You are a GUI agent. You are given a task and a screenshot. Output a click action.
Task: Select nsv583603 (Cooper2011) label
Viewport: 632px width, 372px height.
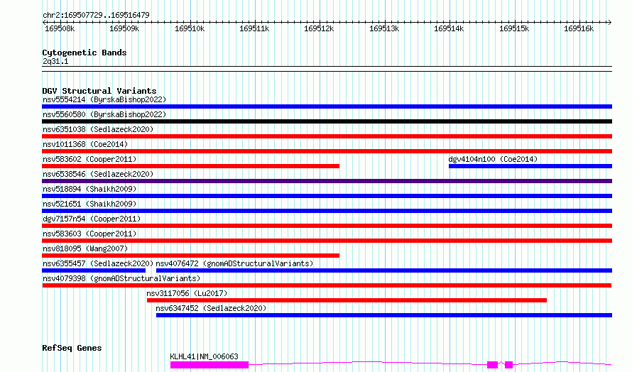tap(89, 234)
